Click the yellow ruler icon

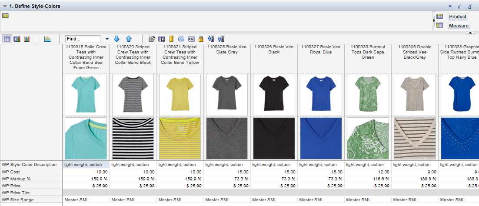[x=171, y=39]
